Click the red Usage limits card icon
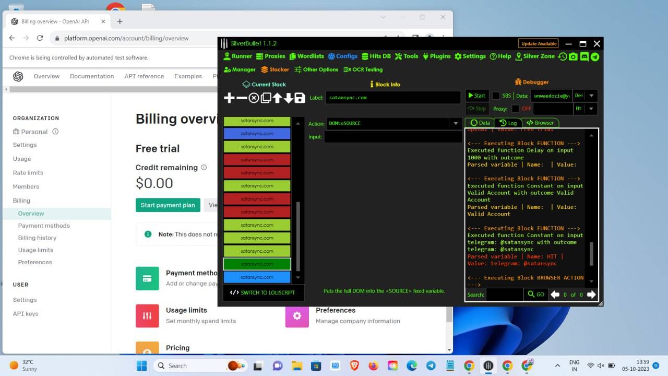Viewport: 668px width, 376px height. click(x=147, y=315)
